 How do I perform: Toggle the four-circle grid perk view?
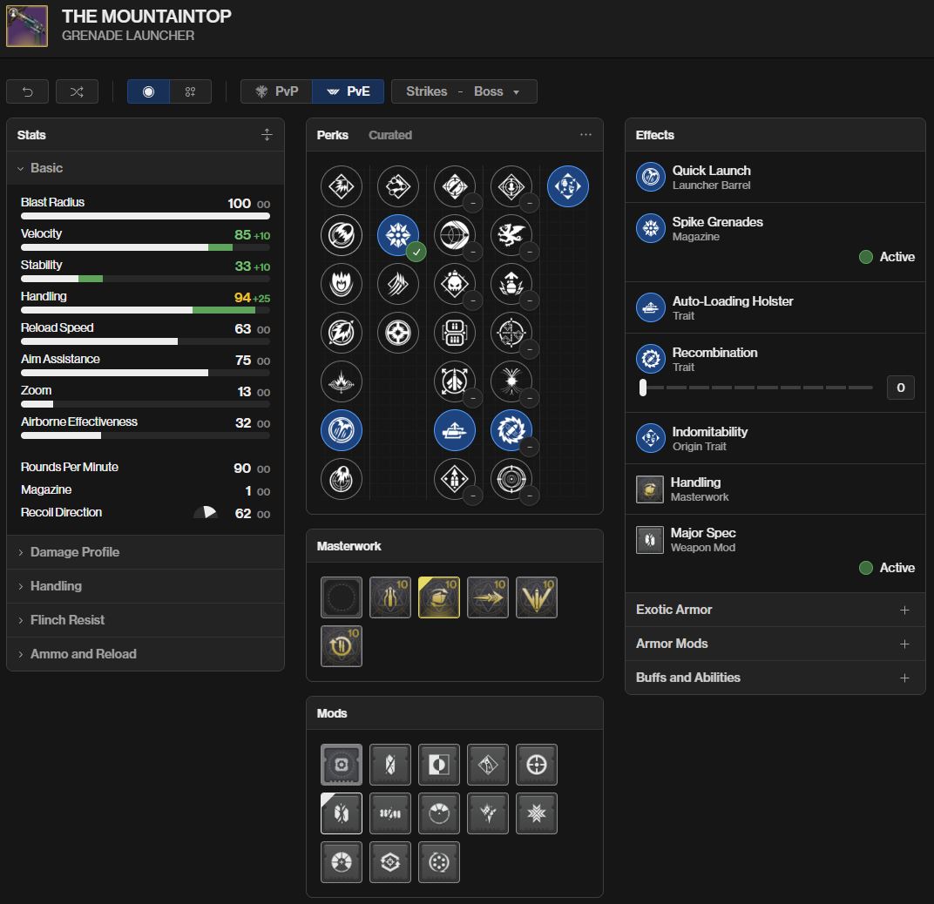(x=191, y=91)
